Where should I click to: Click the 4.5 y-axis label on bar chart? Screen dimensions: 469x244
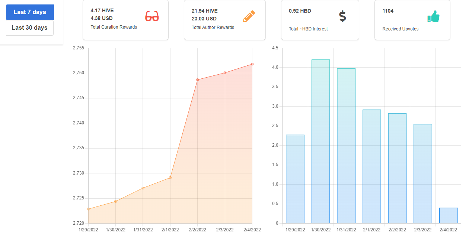[x=275, y=48]
